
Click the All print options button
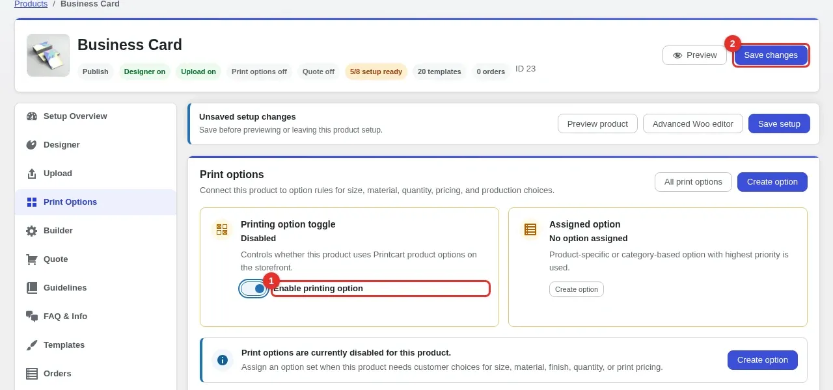[693, 182]
